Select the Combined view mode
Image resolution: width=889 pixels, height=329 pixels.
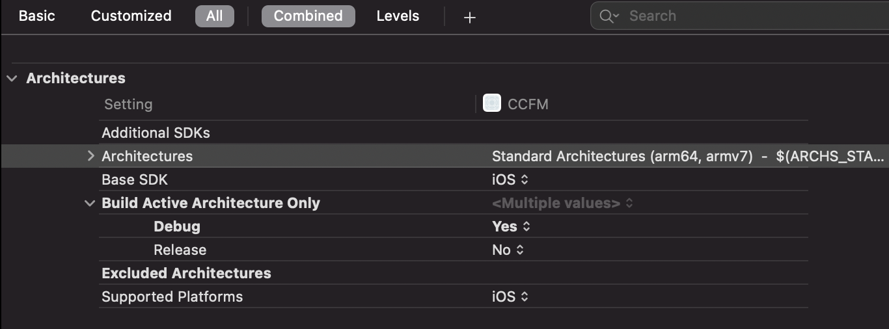tap(308, 16)
